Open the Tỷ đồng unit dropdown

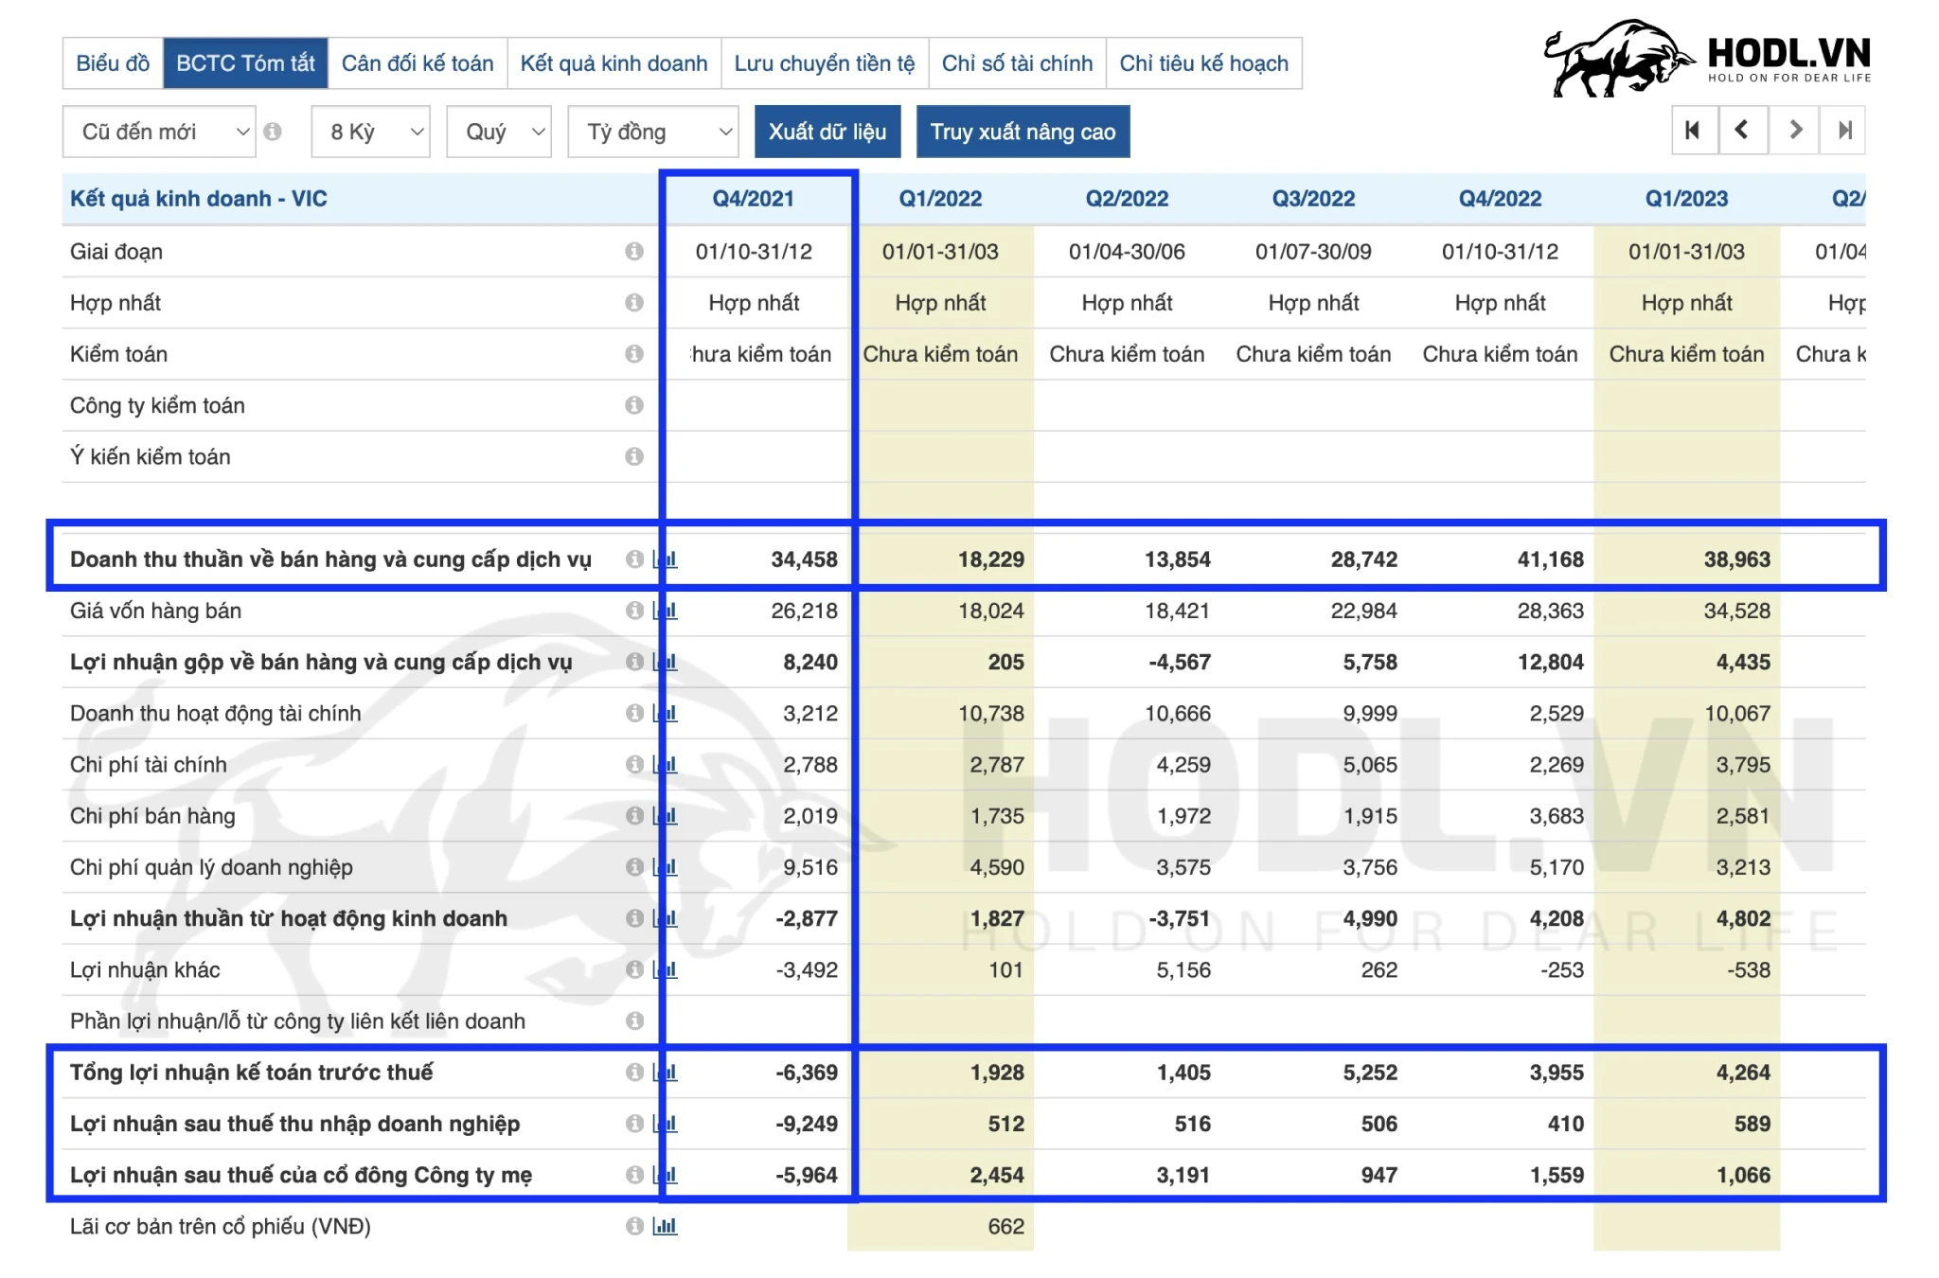(652, 132)
